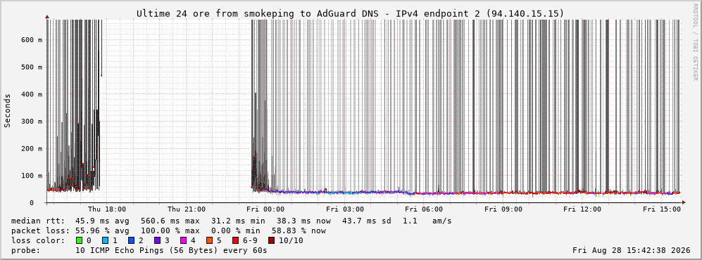The width and height of the screenshot is (702, 260).
Task: Click the Fri 06:00 time axis label
Action: pyautogui.click(x=424, y=209)
